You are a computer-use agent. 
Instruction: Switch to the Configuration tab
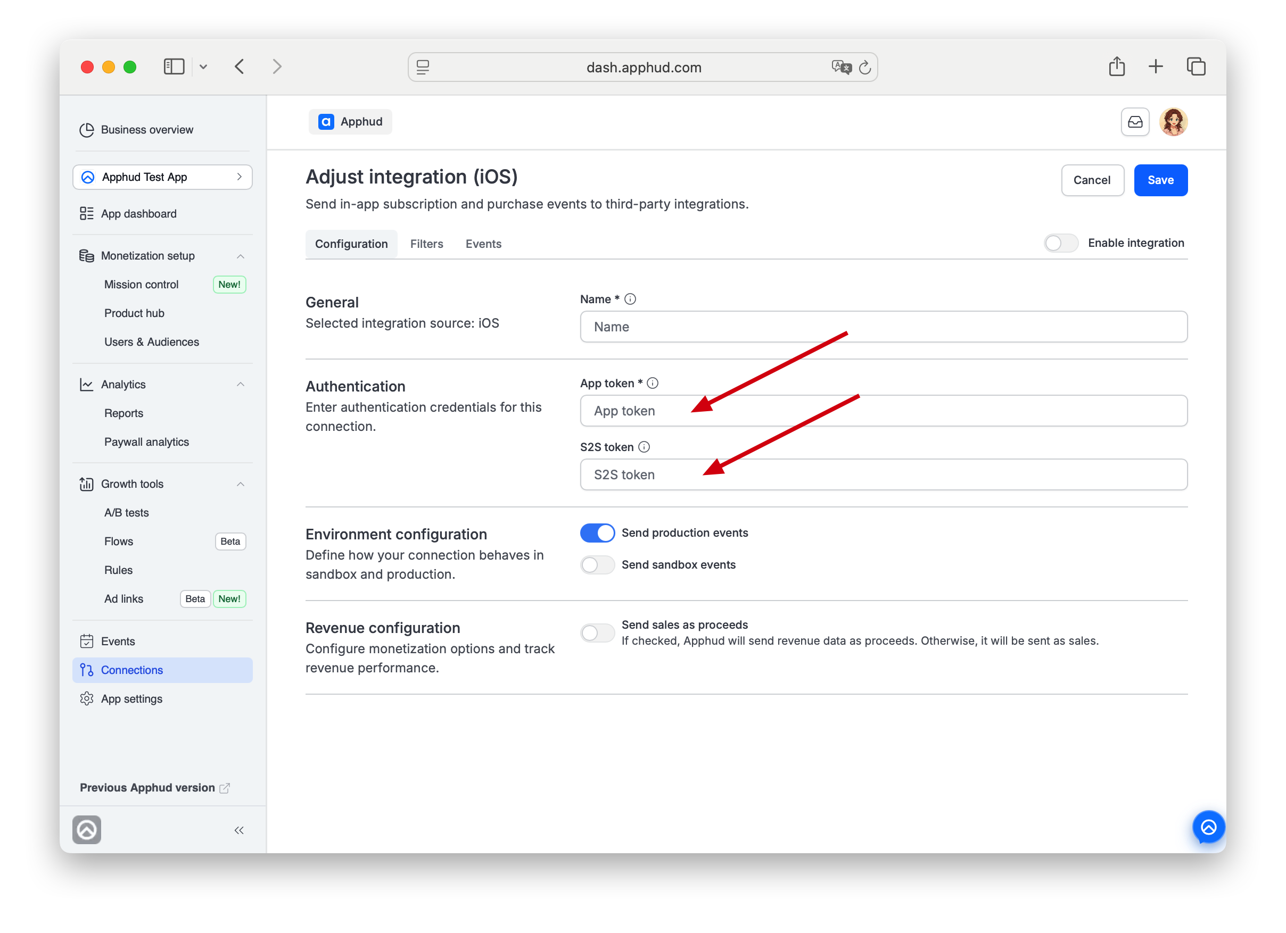(x=351, y=244)
